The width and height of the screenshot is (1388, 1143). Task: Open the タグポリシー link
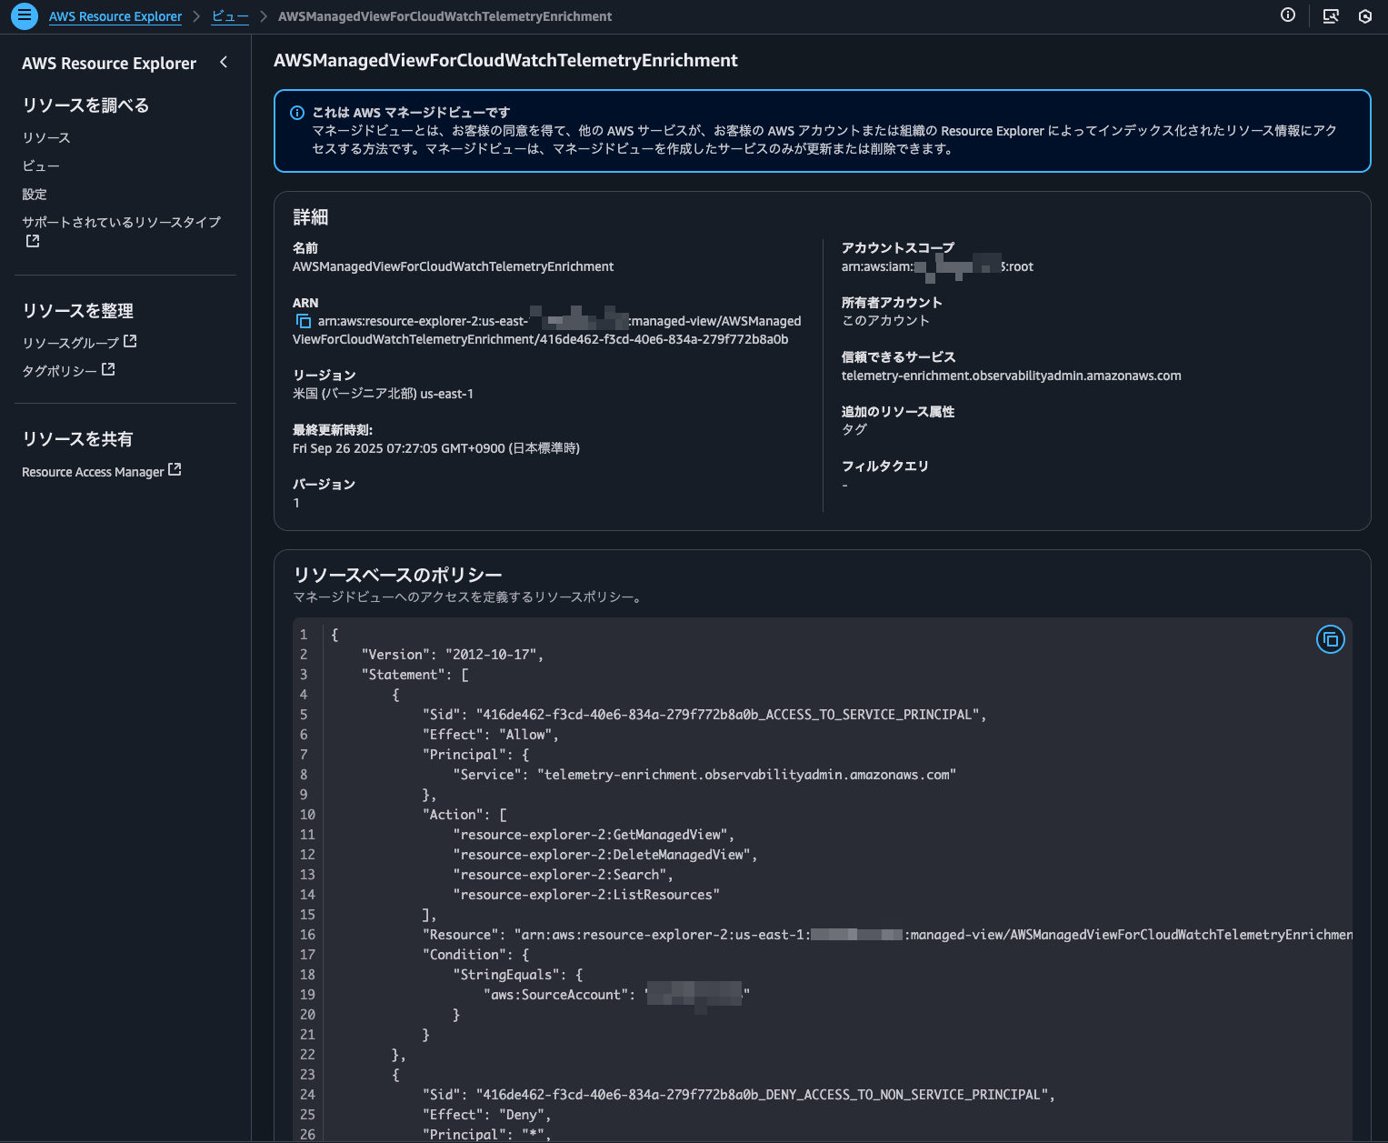(x=60, y=371)
